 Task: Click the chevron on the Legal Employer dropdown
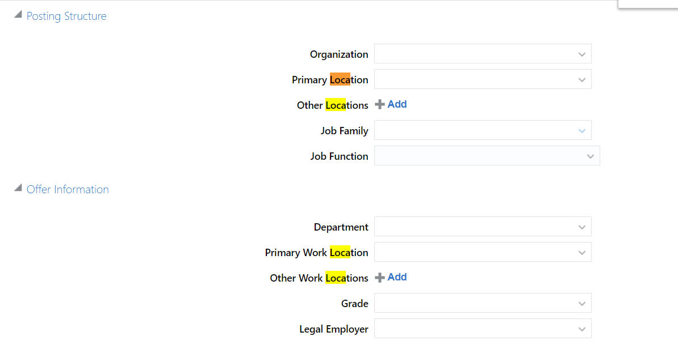click(x=581, y=329)
